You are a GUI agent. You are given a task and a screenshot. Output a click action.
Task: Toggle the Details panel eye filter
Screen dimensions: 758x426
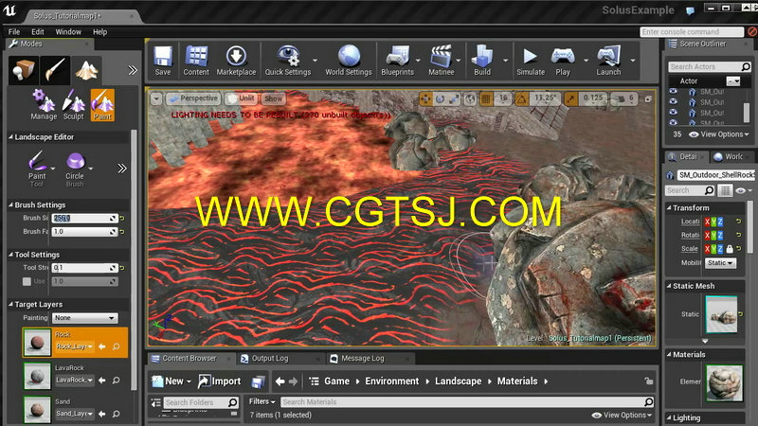(740, 191)
